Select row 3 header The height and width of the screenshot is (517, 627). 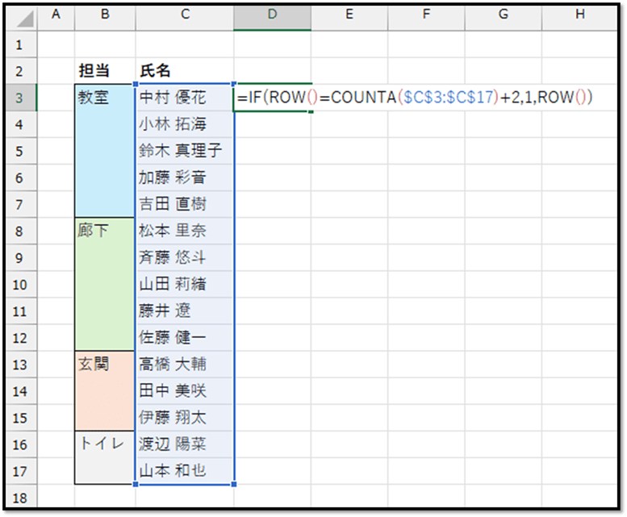[21, 98]
